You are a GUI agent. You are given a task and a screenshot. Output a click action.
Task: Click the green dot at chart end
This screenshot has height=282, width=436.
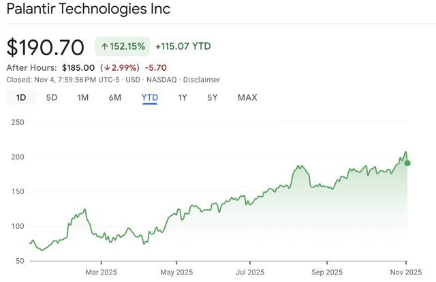(x=407, y=163)
